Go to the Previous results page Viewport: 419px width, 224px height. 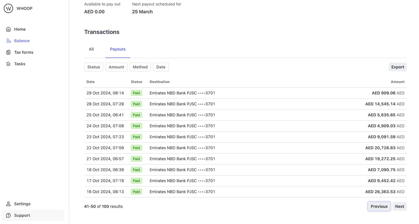point(379,206)
